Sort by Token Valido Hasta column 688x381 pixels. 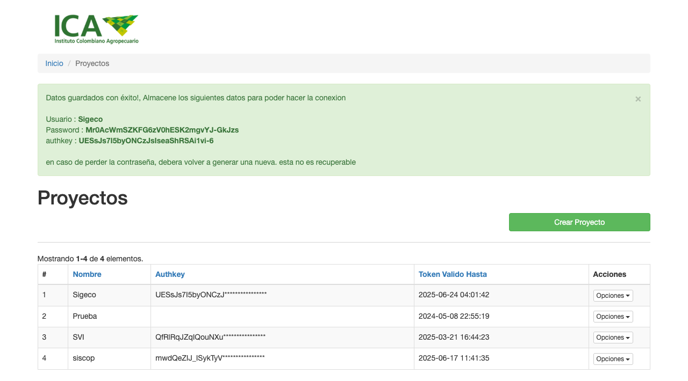pyautogui.click(x=453, y=274)
